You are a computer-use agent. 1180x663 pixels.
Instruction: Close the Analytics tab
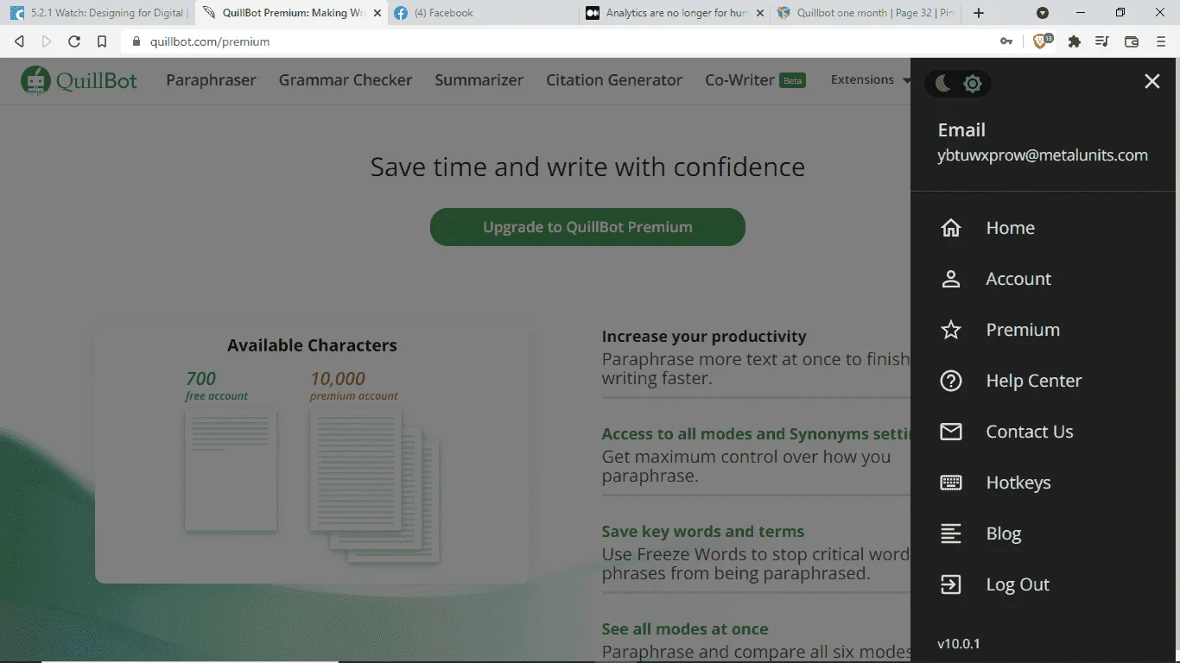coord(760,13)
